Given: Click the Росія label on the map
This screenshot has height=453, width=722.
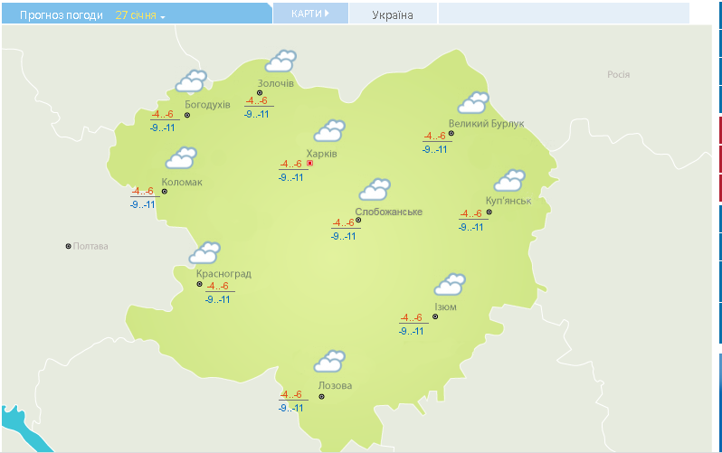Looking at the screenshot, I should point(618,74).
